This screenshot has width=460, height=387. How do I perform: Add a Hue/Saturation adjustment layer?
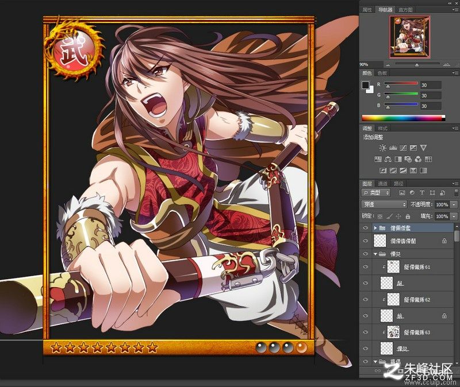[378, 159]
